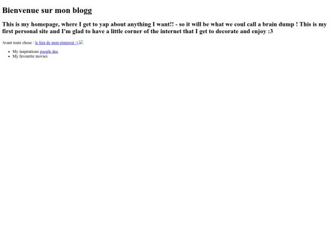
Task: Click the empty white area below the list
Action: [x=166, y=148]
